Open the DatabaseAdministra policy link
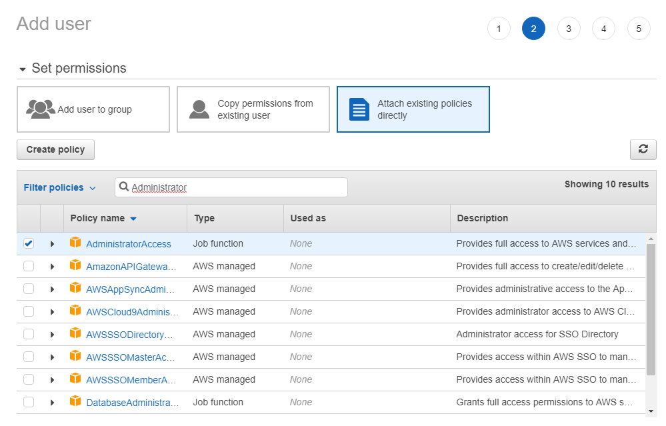 click(133, 403)
